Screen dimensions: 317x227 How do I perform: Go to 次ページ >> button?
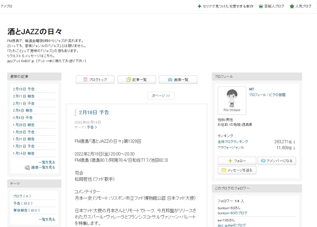point(161,96)
